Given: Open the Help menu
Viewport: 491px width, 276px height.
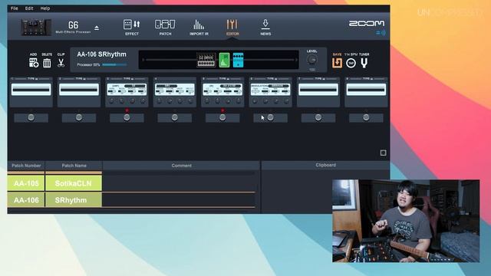Looking at the screenshot, I should click(x=45, y=8).
